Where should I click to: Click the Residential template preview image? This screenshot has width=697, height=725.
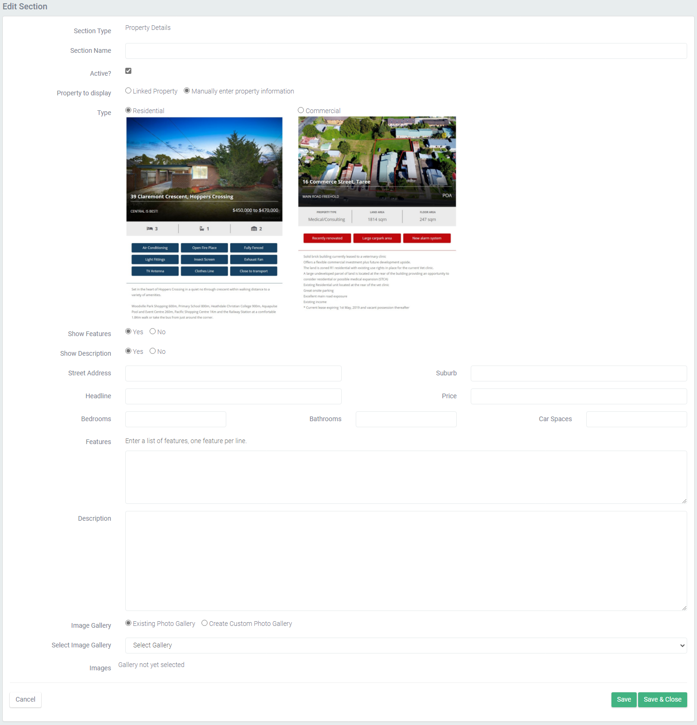(x=204, y=218)
